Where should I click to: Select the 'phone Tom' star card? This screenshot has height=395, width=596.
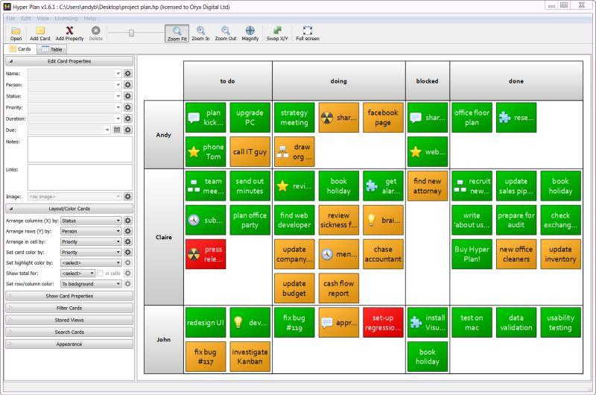point(206,152)
